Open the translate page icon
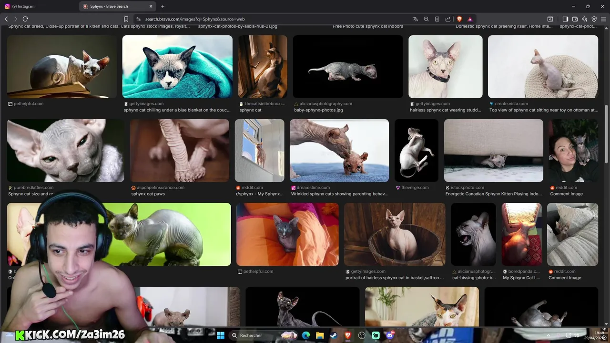The height and width of the screenshot is (343, 610). coord(416,19)
